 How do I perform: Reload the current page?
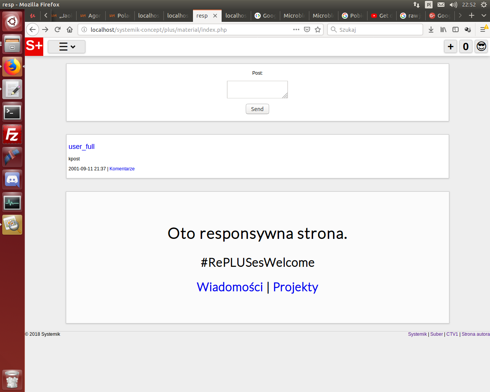click(x=57, y=29)
